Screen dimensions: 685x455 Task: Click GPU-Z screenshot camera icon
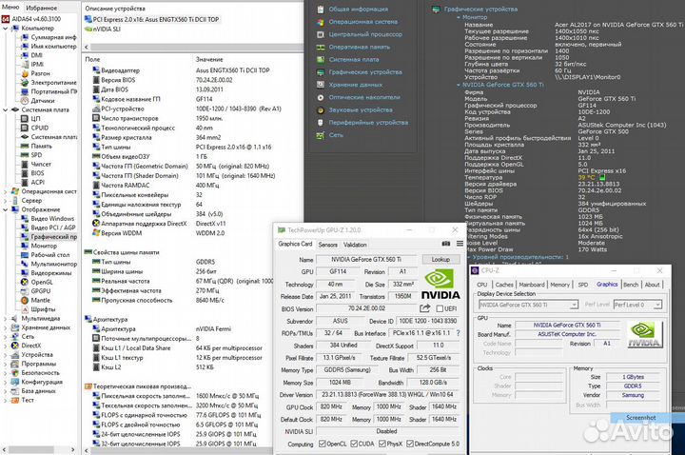pyautogui.click(x=445, y=244)
